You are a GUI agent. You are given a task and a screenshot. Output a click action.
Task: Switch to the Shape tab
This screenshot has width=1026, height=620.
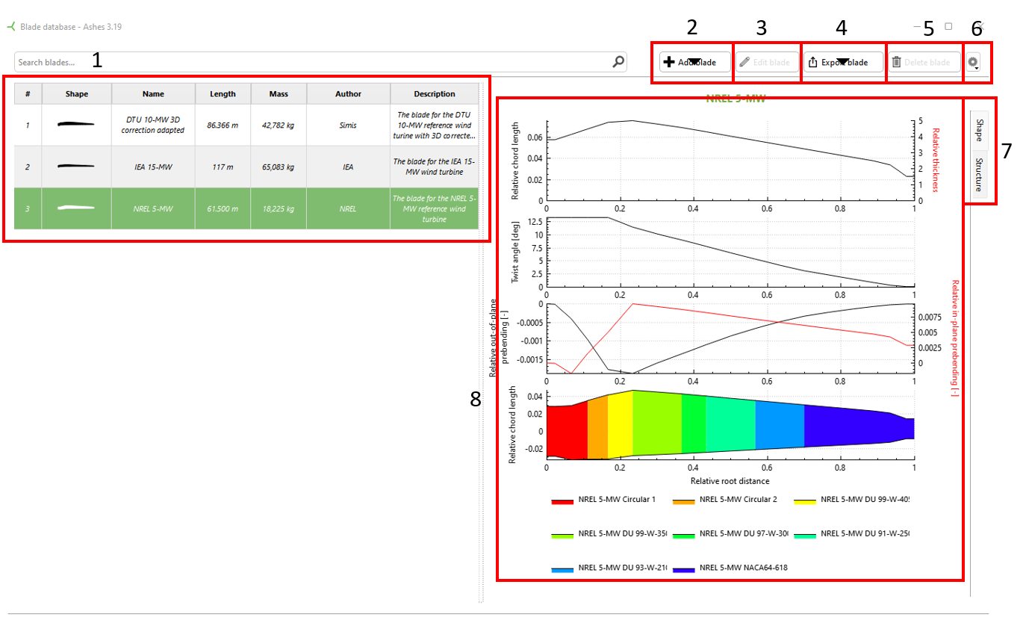click(979, 131)
